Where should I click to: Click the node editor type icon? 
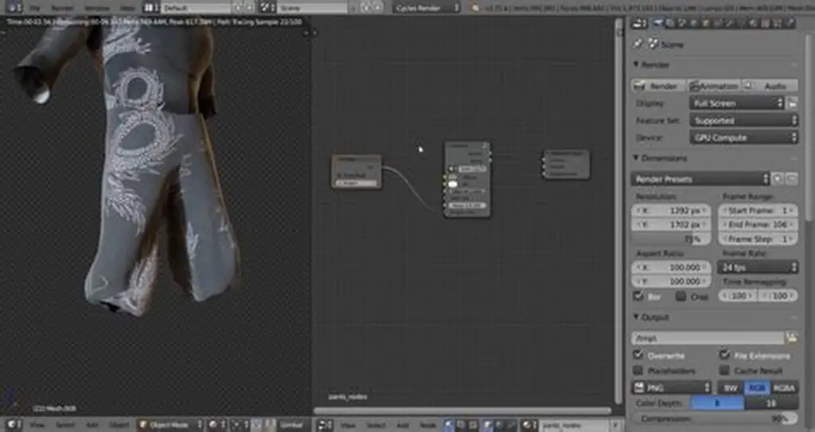pos(322,425)
